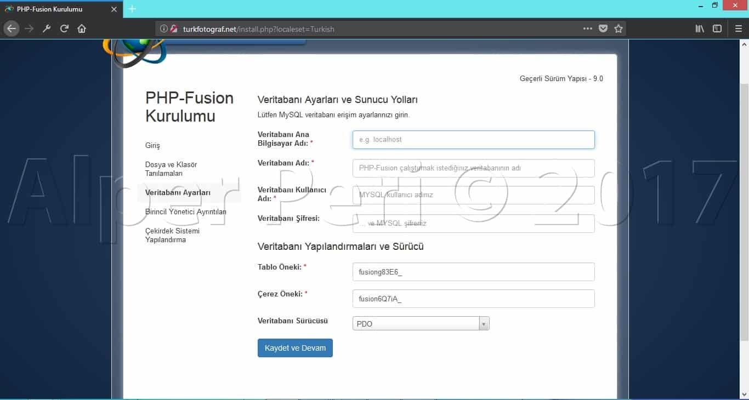This screenshot has width=749, height=400.
Task: Open a new tab with plus button
Action: pyautogui.click(x=132, y=9)
